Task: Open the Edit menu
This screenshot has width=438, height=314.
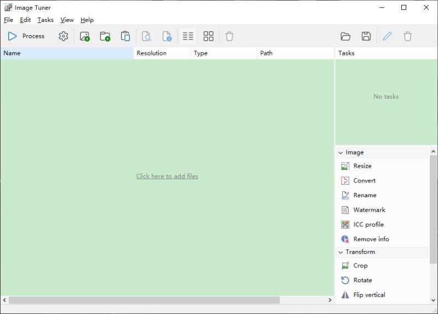Action: (x=25, y=20)
